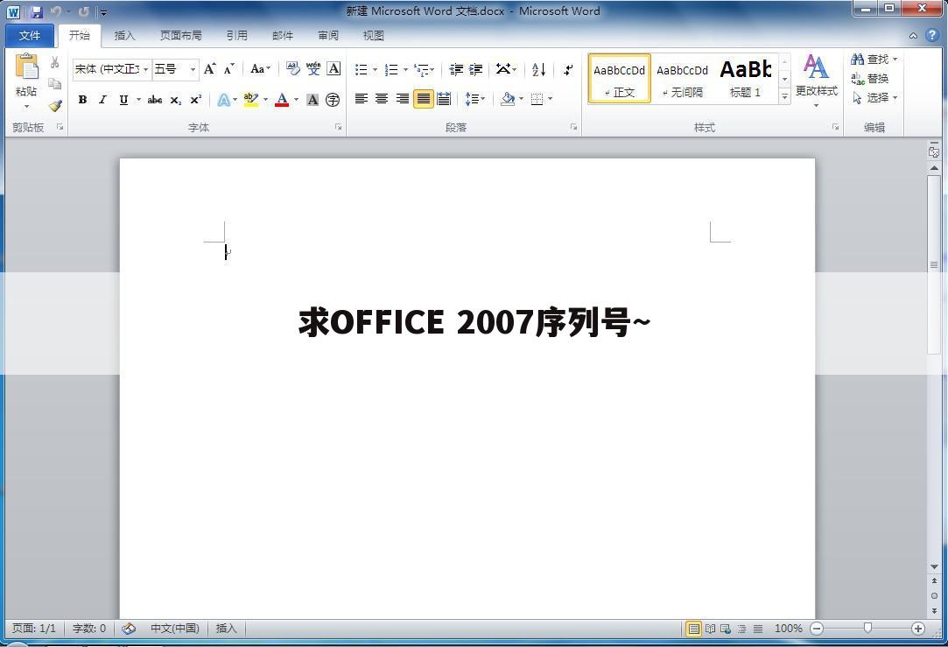Viewport: 948px width, 647px height.
Task: Open font color dropdown arrow
Action: [296, 100]
